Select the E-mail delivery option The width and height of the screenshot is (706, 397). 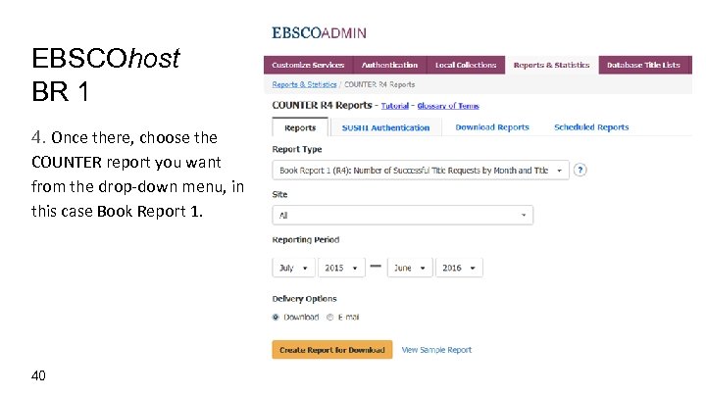coord(330,317)
